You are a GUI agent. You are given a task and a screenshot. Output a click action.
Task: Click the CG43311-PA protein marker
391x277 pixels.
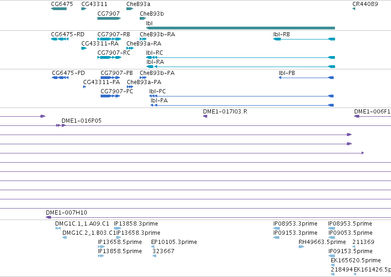point(85,87)
